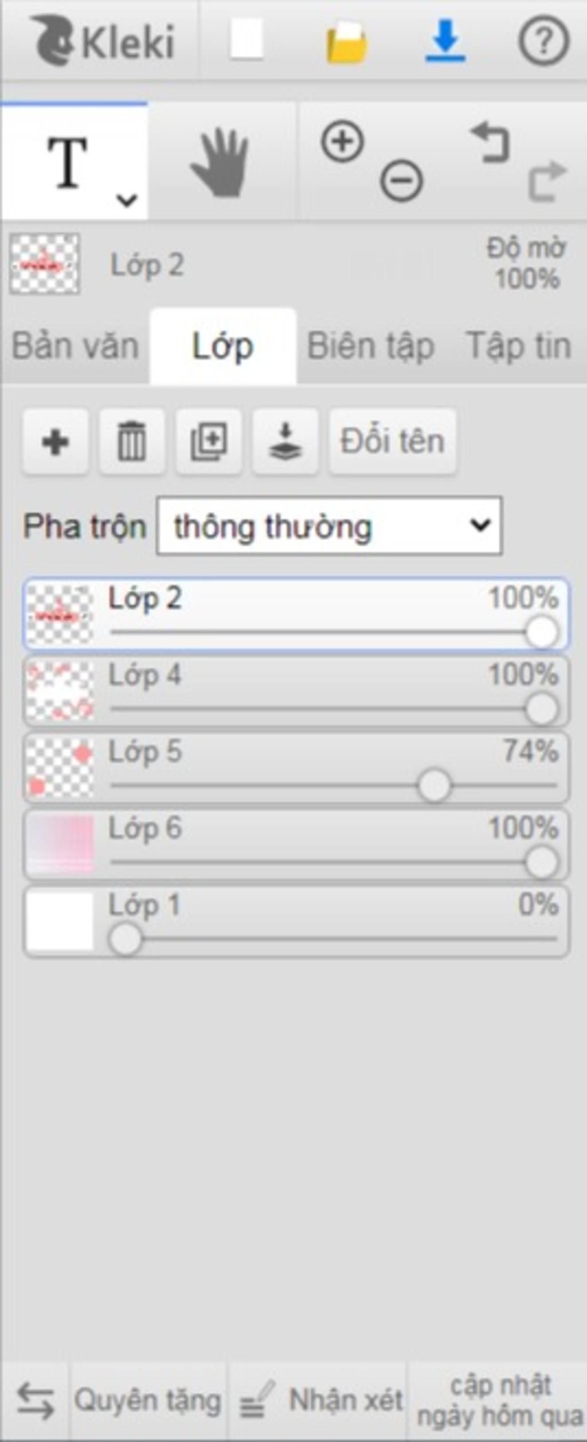This screenshot has height=1442, width=587.
Task: Switch to the Biên tập tab
Action: (371, 346)
